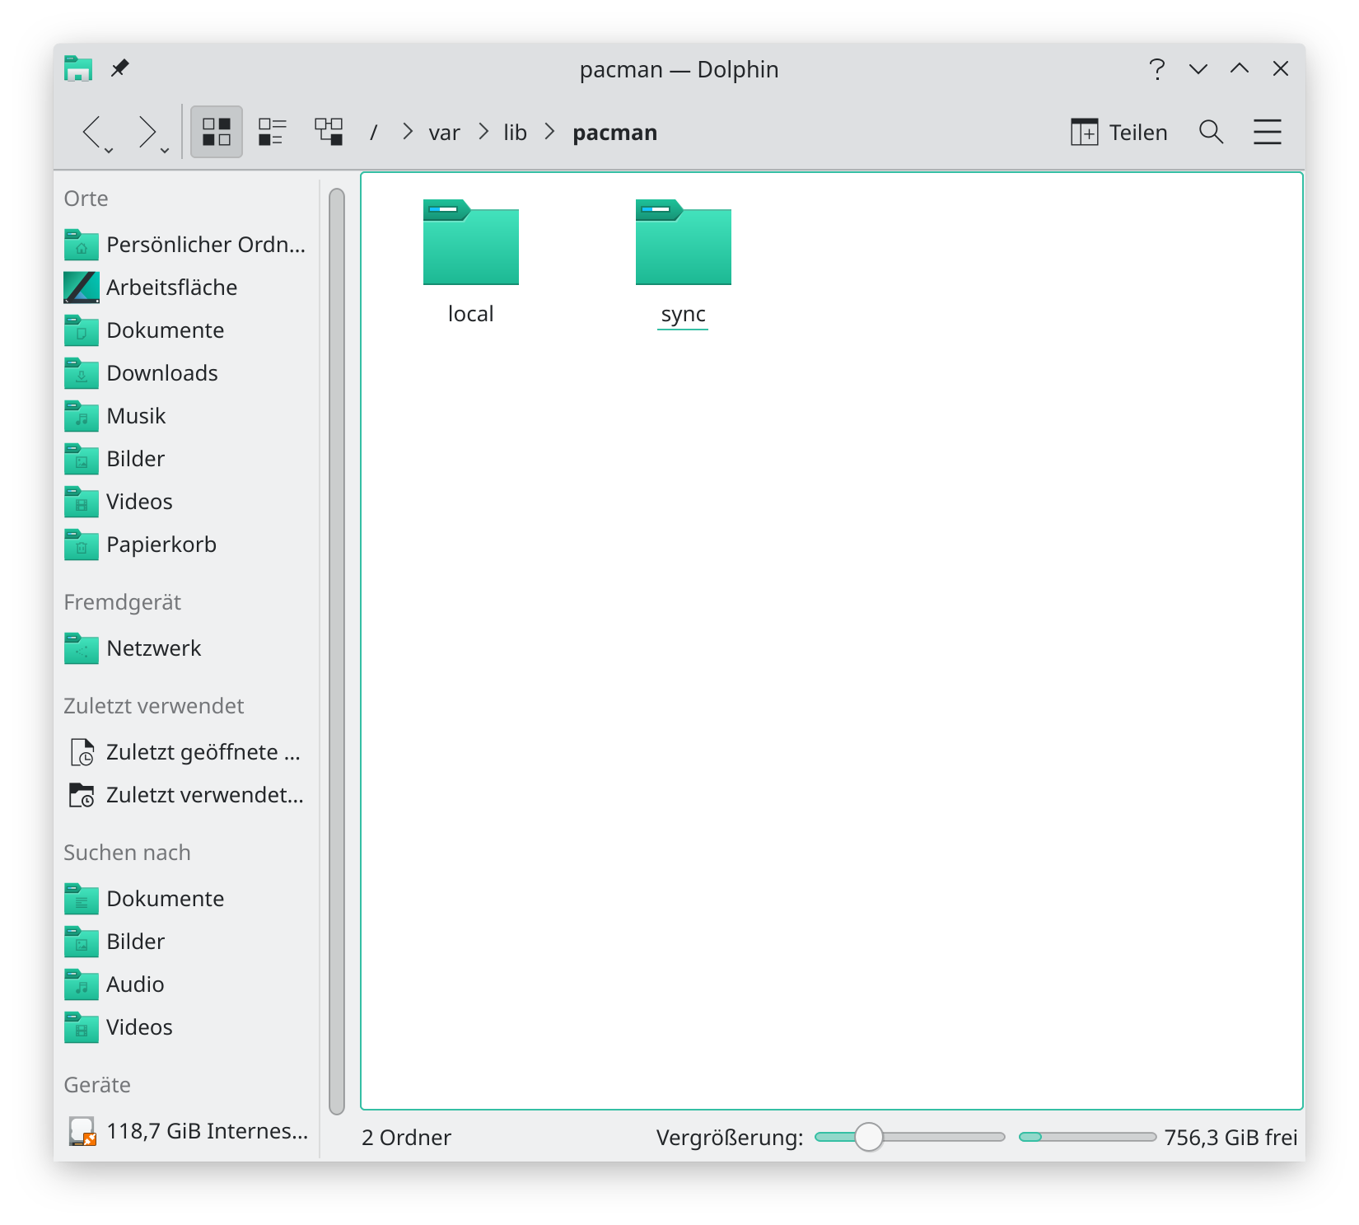Click the sync folder name label

[683, 314]
